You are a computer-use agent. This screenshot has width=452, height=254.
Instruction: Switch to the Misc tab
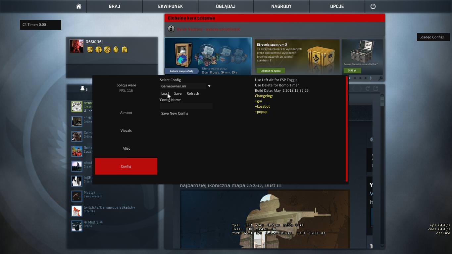[x=126, y=148]
